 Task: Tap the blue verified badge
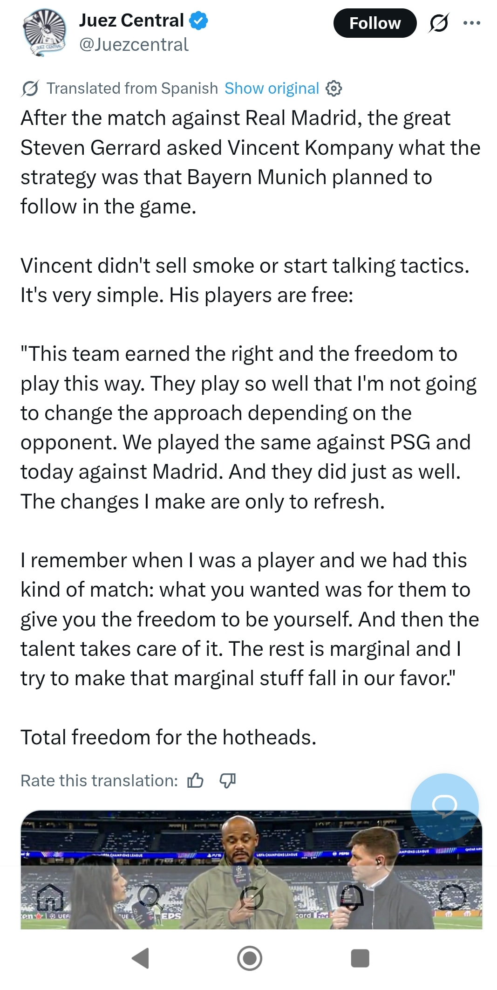point(199,21)
